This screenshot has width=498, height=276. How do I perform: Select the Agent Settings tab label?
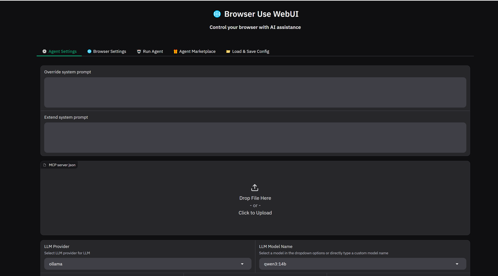point(63,51)
